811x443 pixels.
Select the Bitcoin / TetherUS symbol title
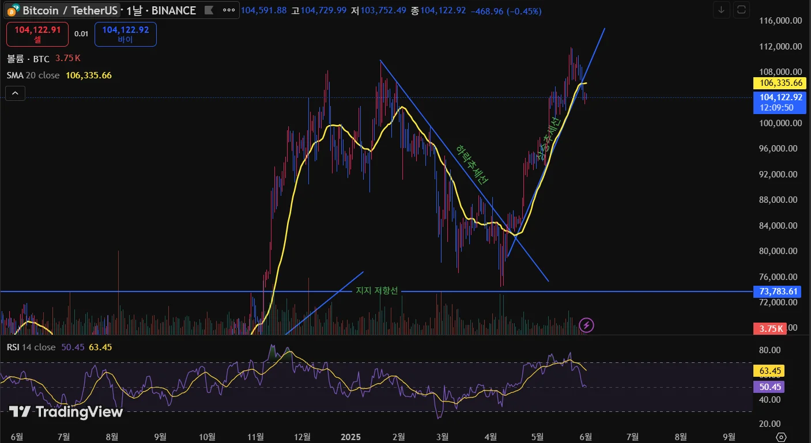click(x=70, y=10)
